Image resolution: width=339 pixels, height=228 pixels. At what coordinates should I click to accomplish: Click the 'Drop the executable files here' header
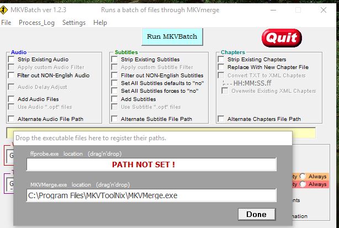click(91, 138)
